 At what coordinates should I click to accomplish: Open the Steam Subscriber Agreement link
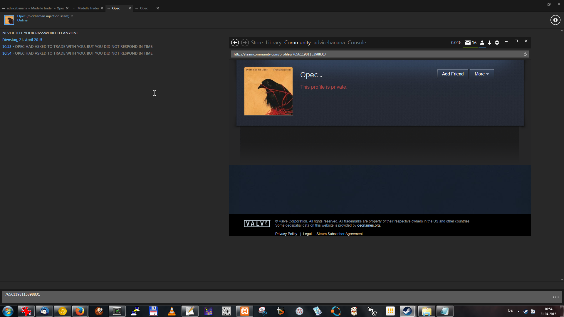click(339, 234)
